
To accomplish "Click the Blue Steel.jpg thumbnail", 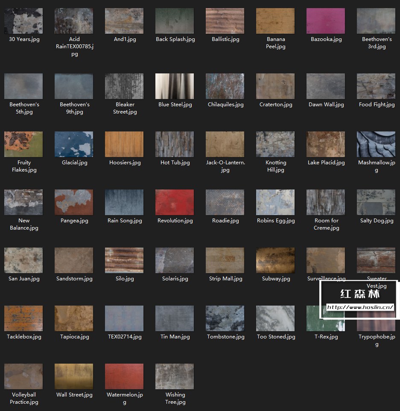I will 175,86.
